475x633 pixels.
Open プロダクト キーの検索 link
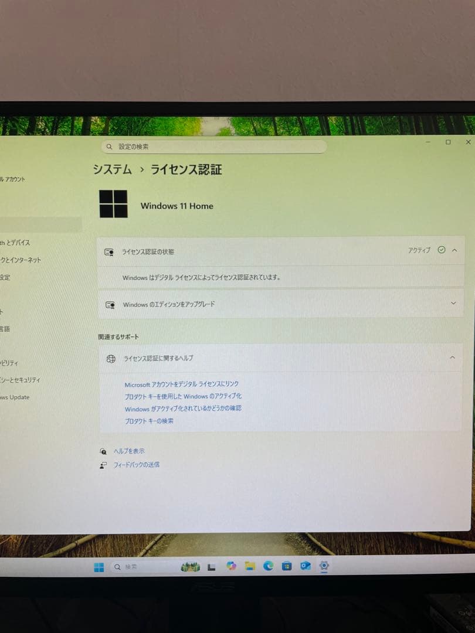click(149, 421)
